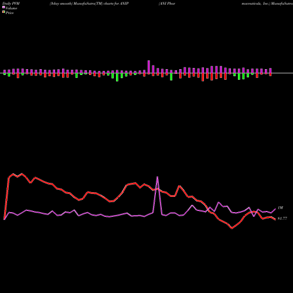Click the 'Volume' legend label
293x293 pixels.
tap(11, 8)
